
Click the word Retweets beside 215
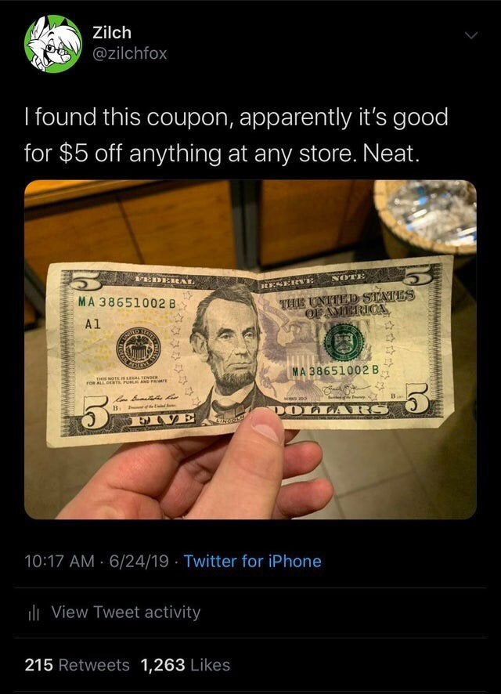pyautogui.click(x=94, y=664)
